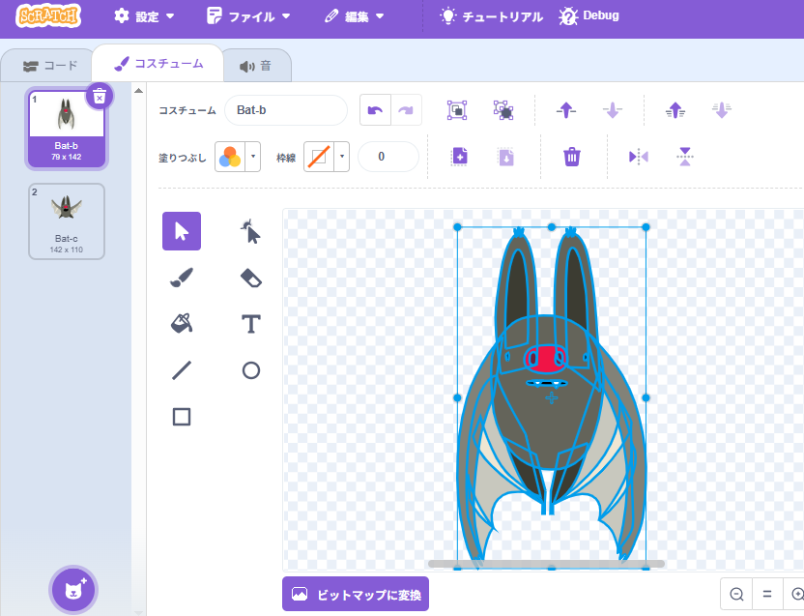Image resolution: width=804 pixels, height=616 pixels.
Task: Switch to the コード tab
Action: (49, 66)
